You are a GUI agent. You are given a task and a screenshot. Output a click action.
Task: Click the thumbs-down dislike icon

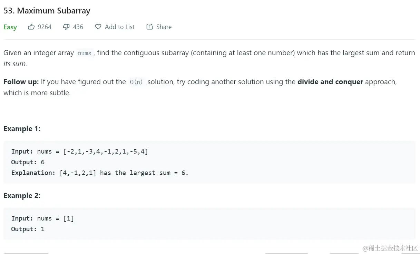(66, 27)
